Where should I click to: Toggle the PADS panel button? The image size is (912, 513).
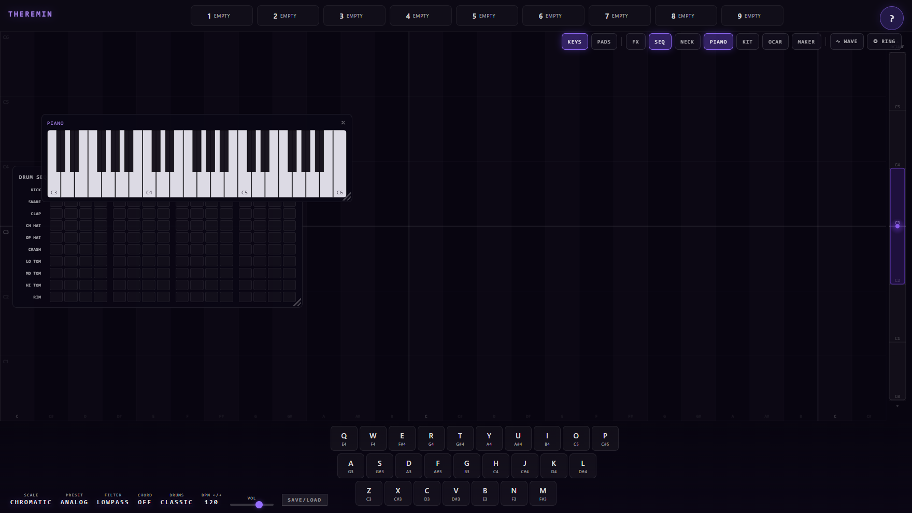(x=604, y=41)
